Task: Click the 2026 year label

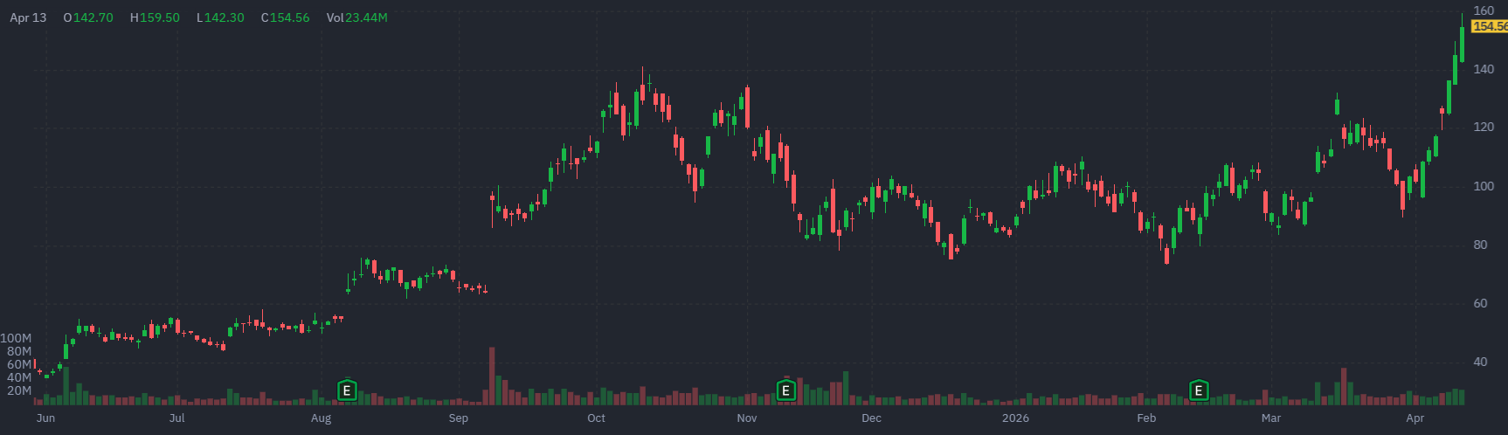Action: [x=1015, y=418]
